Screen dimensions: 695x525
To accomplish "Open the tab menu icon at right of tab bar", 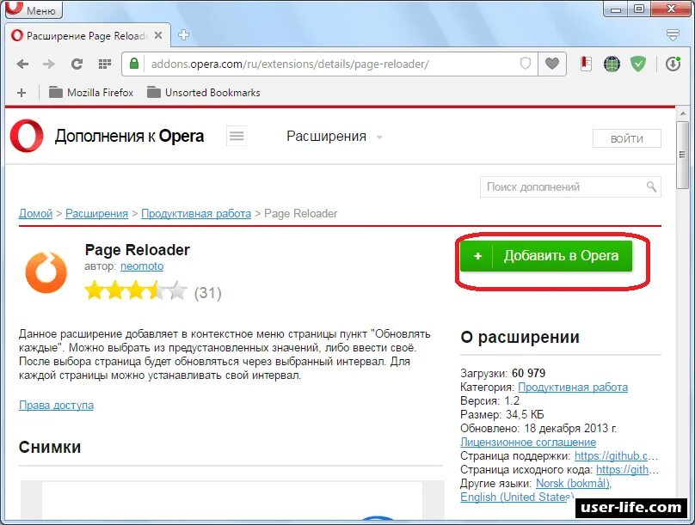I will [x=673, y=35].
